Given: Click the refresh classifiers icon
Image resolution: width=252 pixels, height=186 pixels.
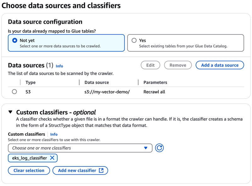Looking at the screenshot, I should pos(159,148).
